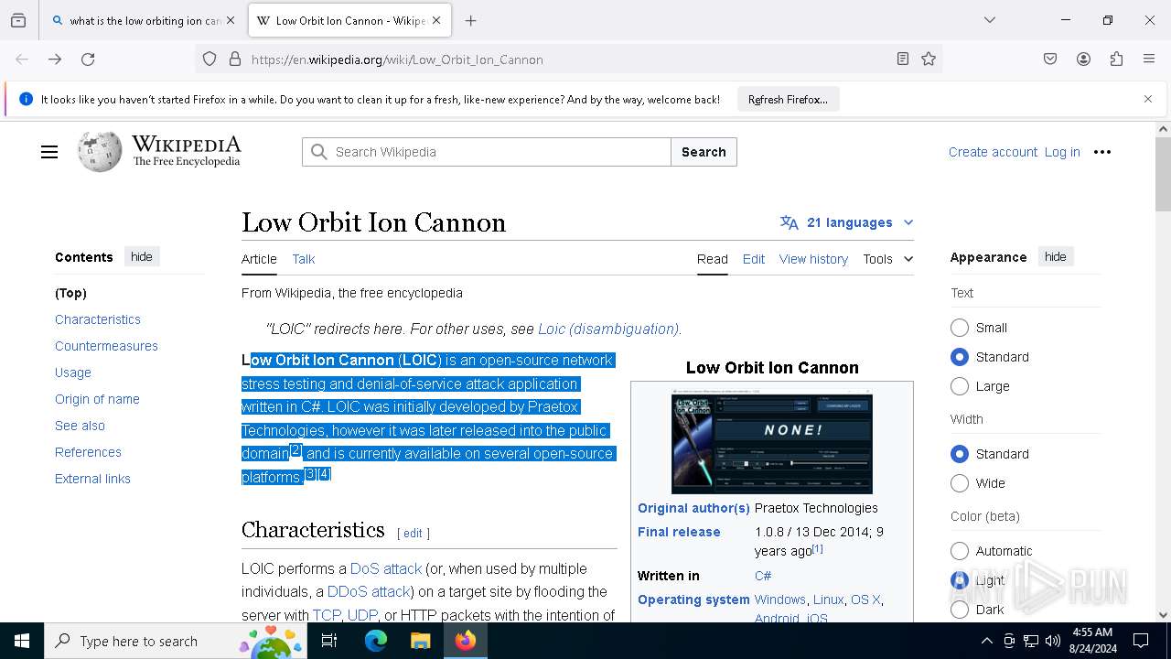Click the Wikipedia globe logo
The height and width of the screenshot is (659, 1171).
100,152
